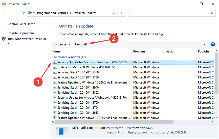Open the view options dropdown arrow
The image size is (219, 139).
tap(205, 44)
